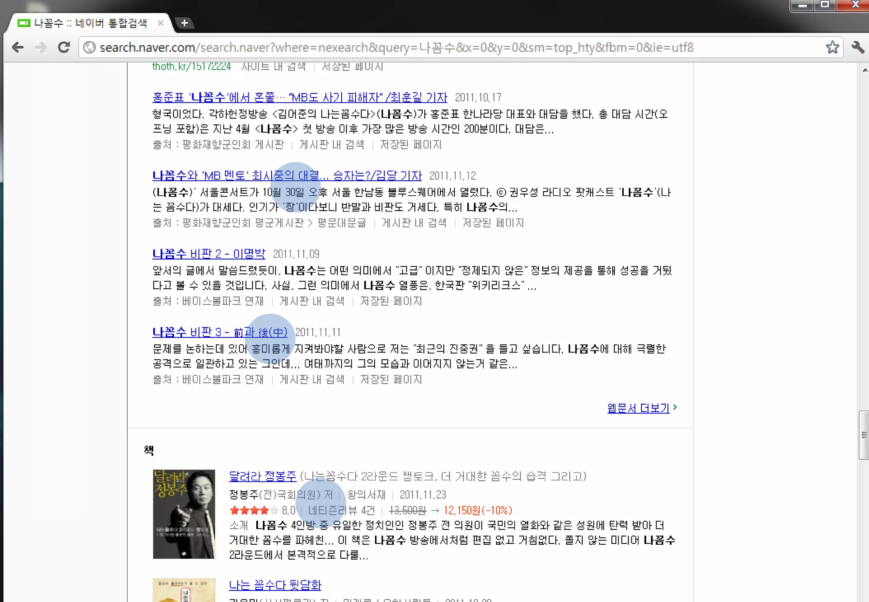Open a new tab with the plus button

pyautogui.click(x=184, y=23)
